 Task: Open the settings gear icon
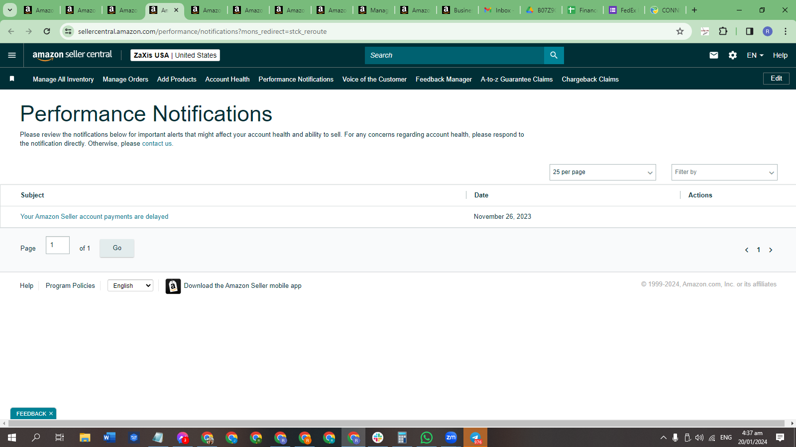[732, 55]
